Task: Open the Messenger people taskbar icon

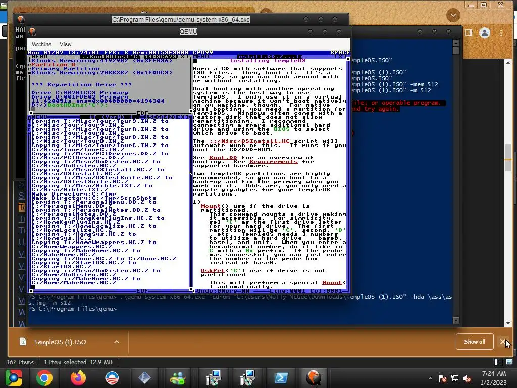Action: (178, 378)
